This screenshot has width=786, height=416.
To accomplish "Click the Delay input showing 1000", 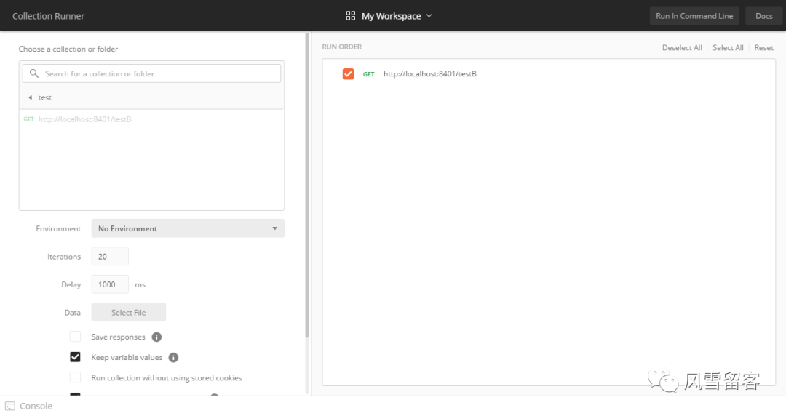I will tap(110, 284).
